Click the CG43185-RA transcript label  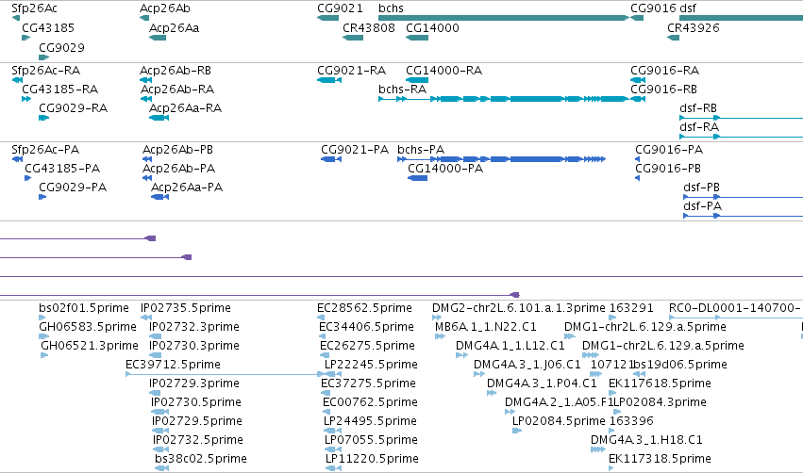point(59,89)
